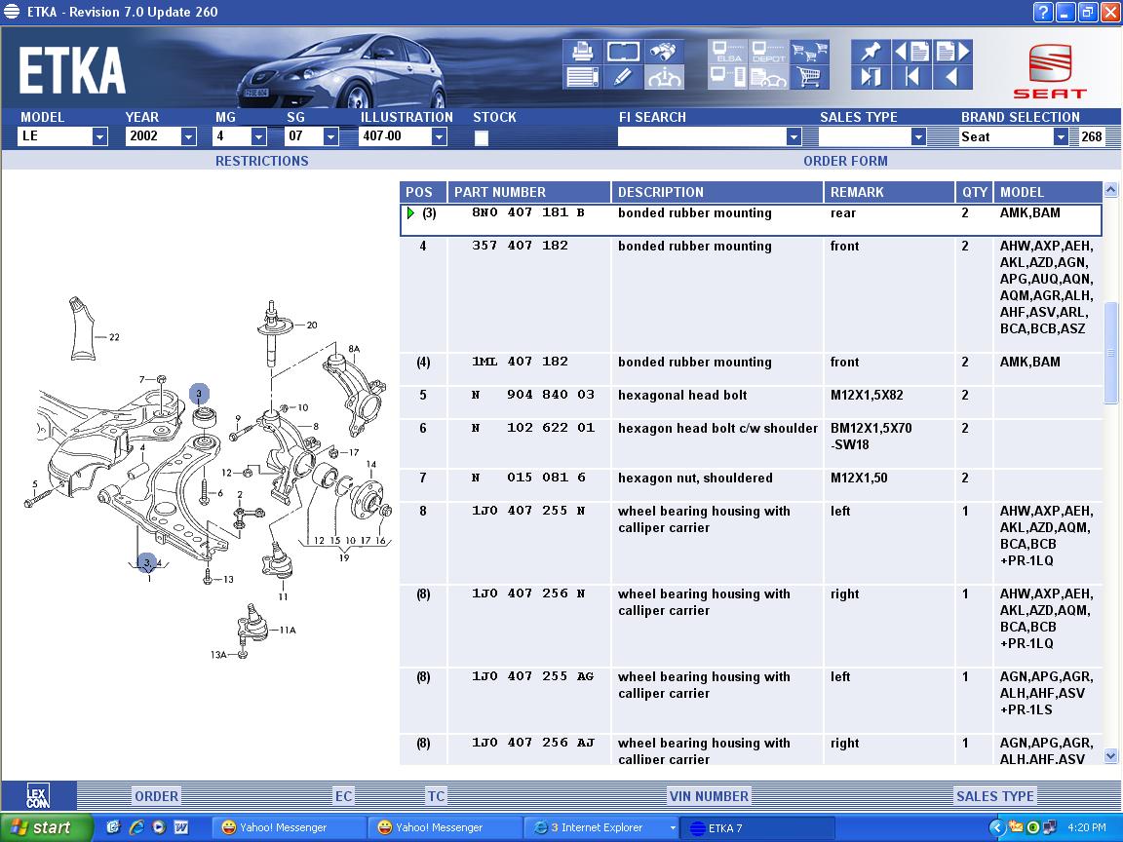
Task: Click the single left arrow back icon
Action: coord(952,77)
